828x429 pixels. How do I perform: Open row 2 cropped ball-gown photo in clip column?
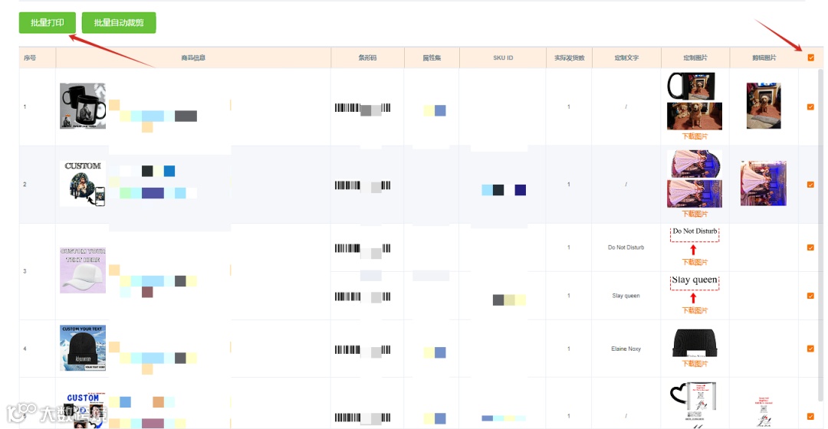click(764, 183)
